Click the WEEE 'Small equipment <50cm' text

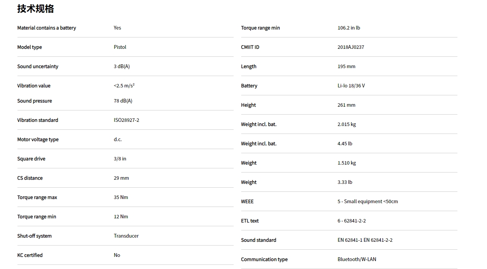coord(371,202)
